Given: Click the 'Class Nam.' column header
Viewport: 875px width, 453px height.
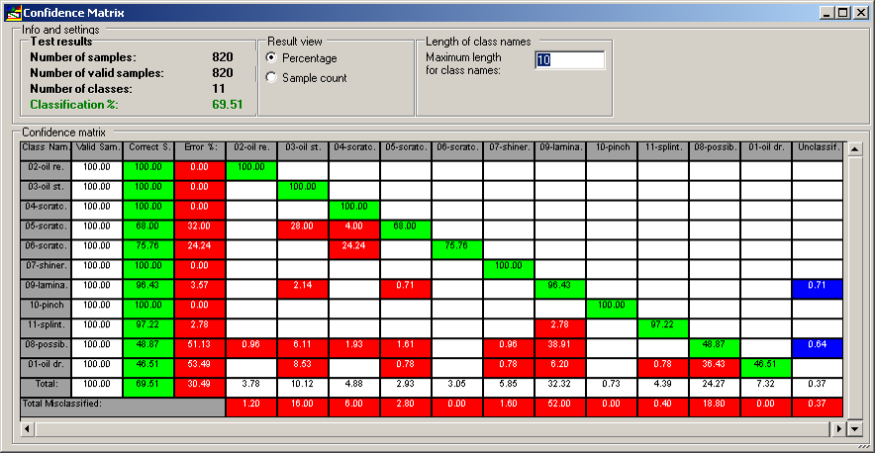Looking at the screenshot, I should pyautogui.click(x=46, y=150).
